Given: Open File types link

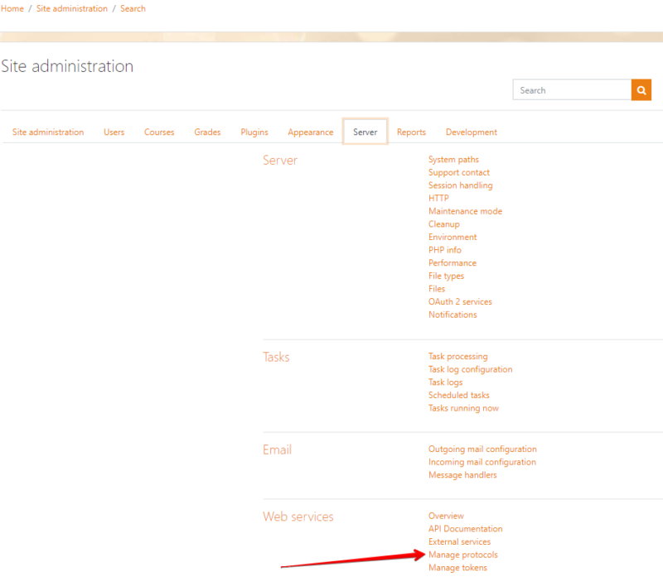Looking at the screenshot, I should point(446,276).
